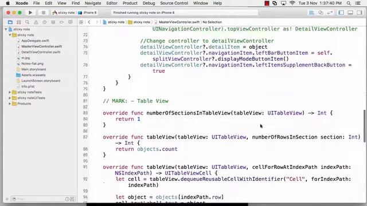Open the Breakpoint navigator
Screen dimensions: 367x206
61,22
